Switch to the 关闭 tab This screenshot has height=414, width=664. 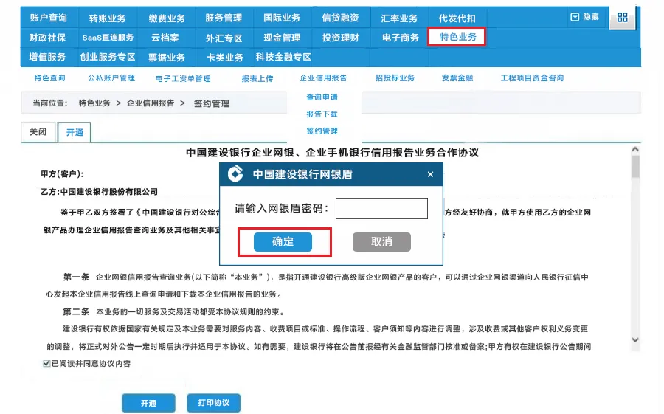tap(38, 132)
